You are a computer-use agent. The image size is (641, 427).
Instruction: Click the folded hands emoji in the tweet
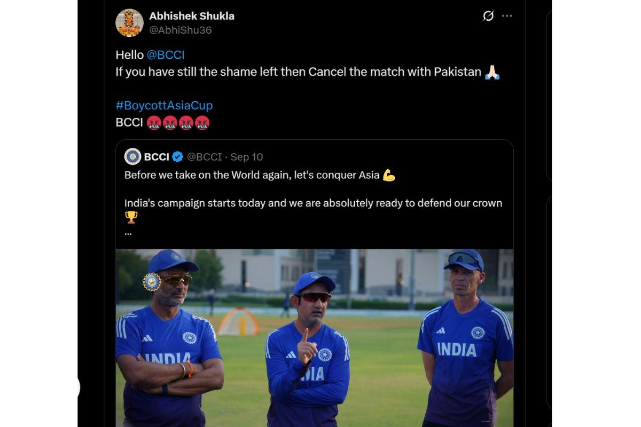pyautogui.click(x=493, y=72)
